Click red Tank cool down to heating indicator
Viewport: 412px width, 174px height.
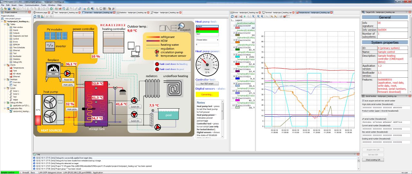[x=157, y=64]
